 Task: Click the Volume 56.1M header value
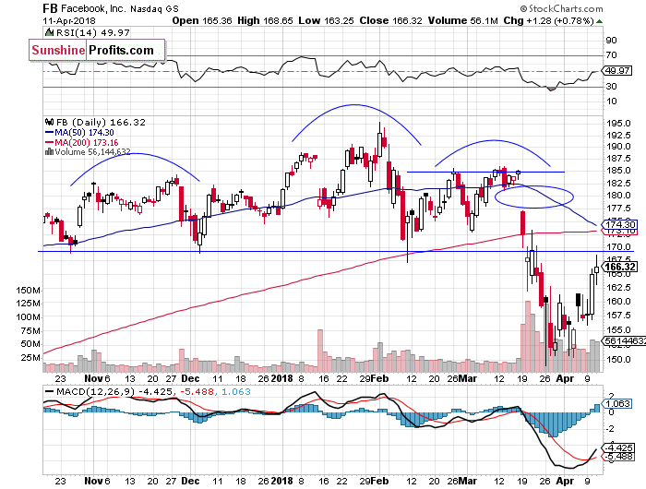coord(462,20)
